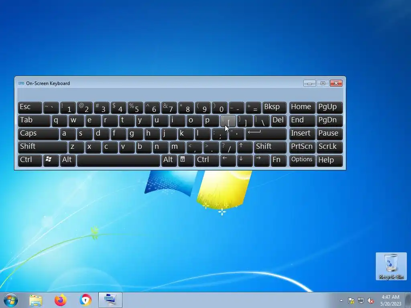Click the Insert key
411x308 pixels.
302,134
